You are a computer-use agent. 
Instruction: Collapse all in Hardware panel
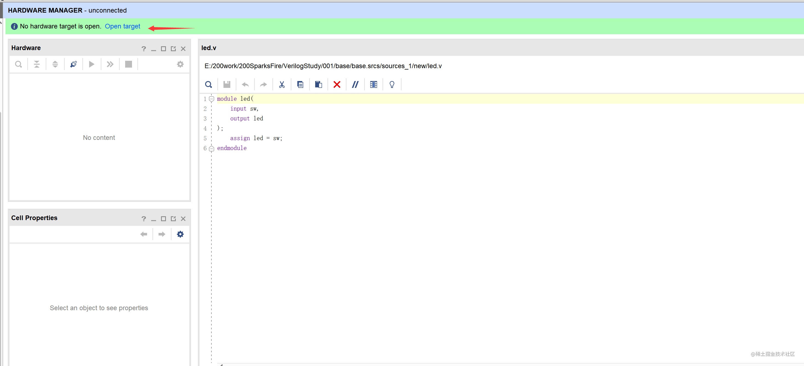pos(37,64)
